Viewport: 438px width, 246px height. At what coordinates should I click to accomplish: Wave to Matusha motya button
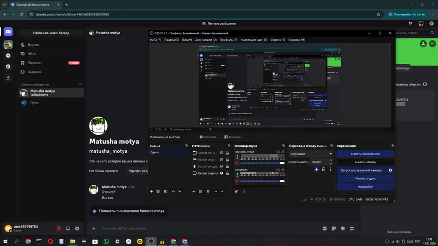(129, 211)
